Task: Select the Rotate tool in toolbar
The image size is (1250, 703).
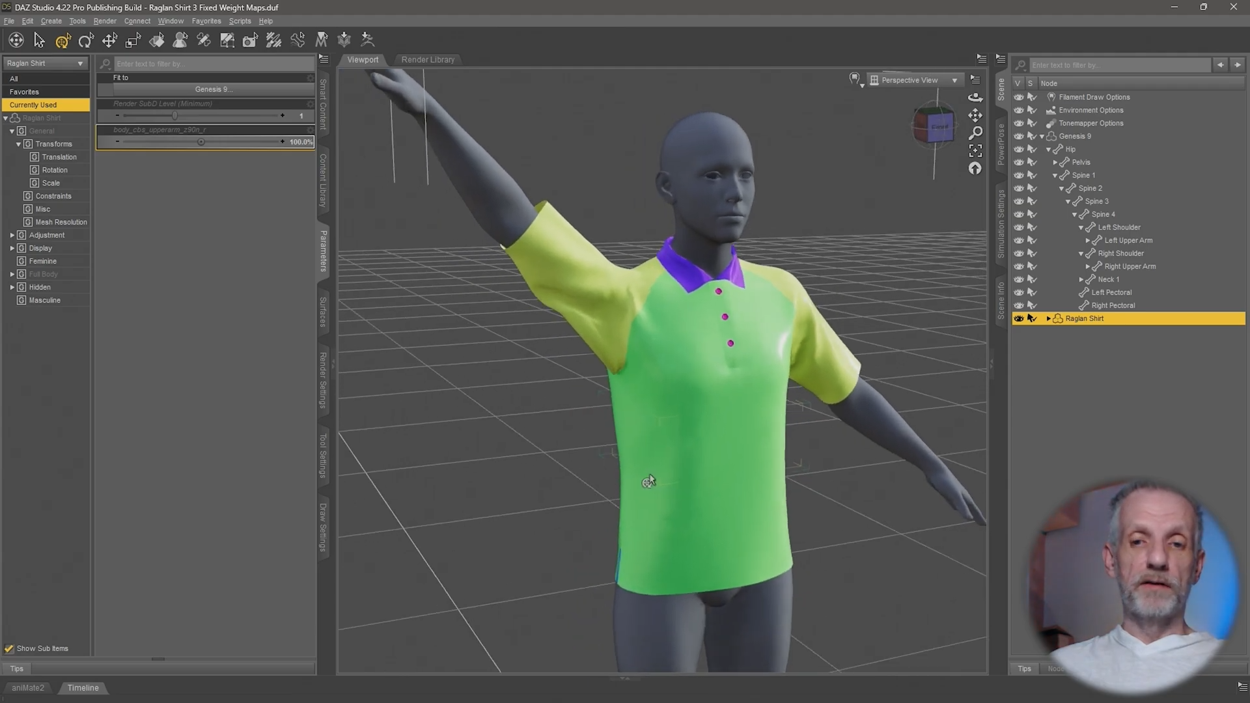Action: tap(86, 40)
